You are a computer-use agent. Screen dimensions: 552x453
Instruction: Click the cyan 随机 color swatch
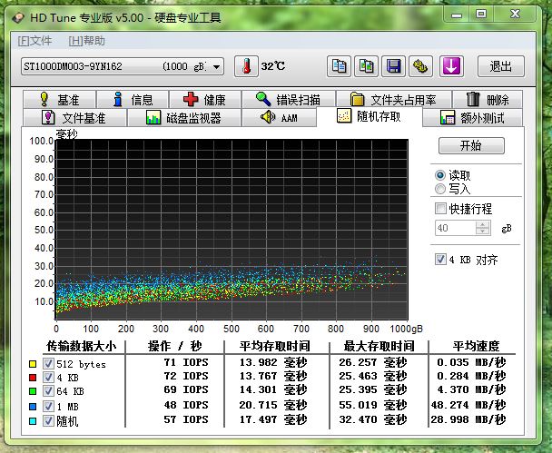tap(33, 421)
